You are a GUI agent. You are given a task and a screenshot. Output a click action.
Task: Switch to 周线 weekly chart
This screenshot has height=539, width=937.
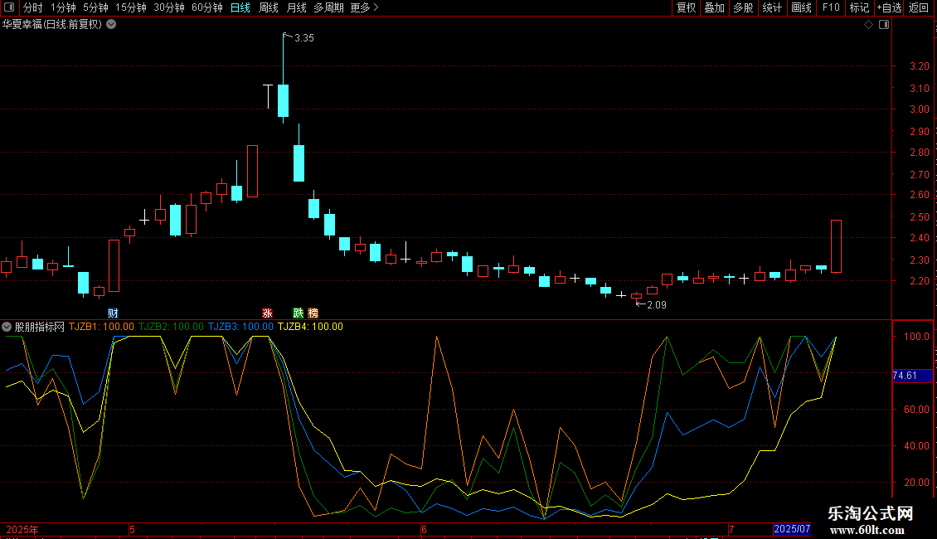[x=269, y=7]
